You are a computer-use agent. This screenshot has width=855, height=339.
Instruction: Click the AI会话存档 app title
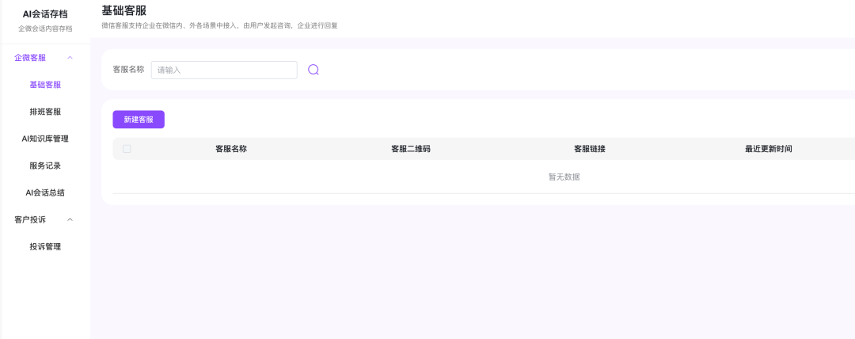tap(45, 13)
